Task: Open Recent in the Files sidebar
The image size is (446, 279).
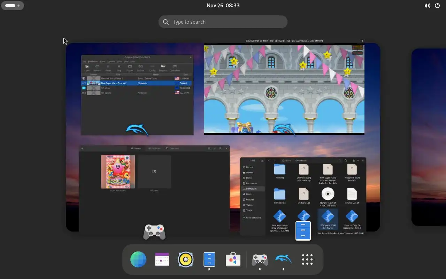Action: (253, 167)
